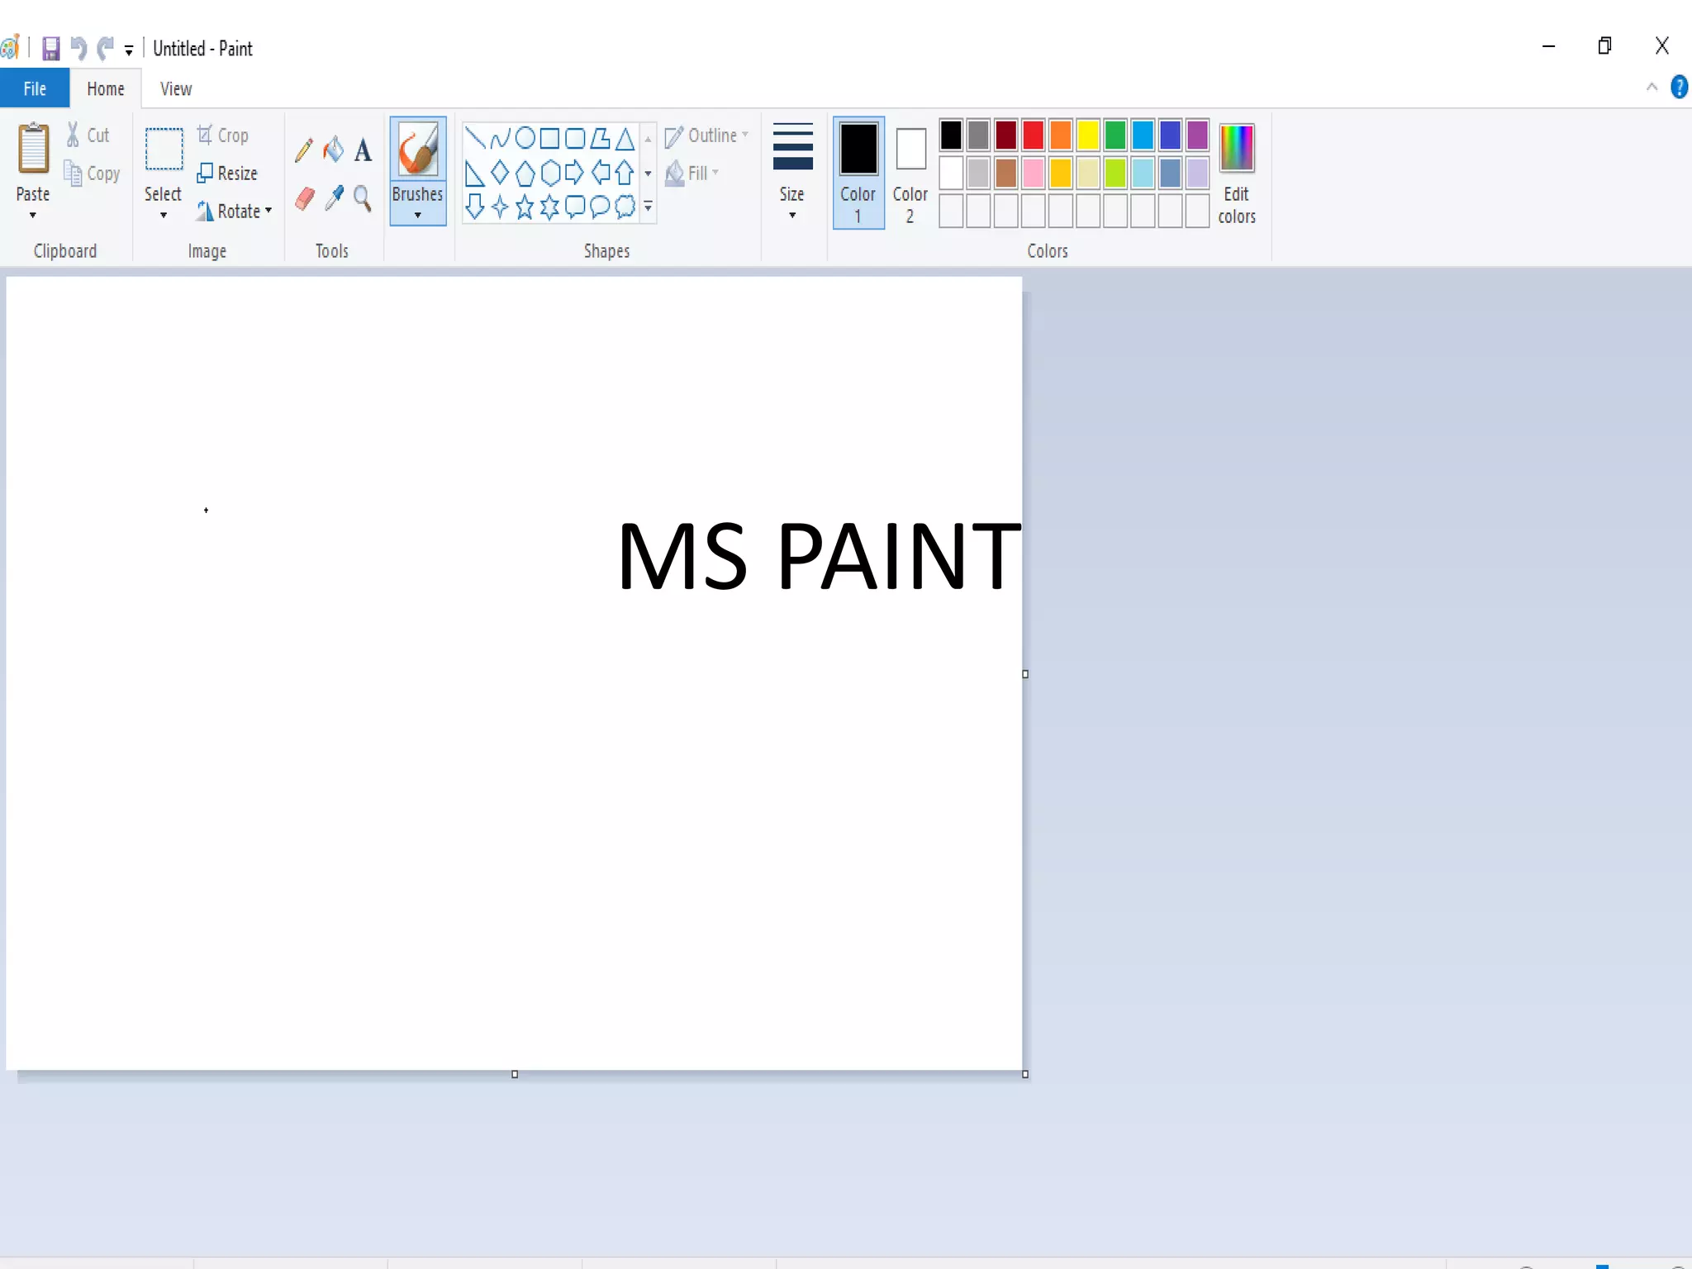Screen dimensions: 1692x1269
Task: Select the Eraser tool
Action: coord(304,198)
